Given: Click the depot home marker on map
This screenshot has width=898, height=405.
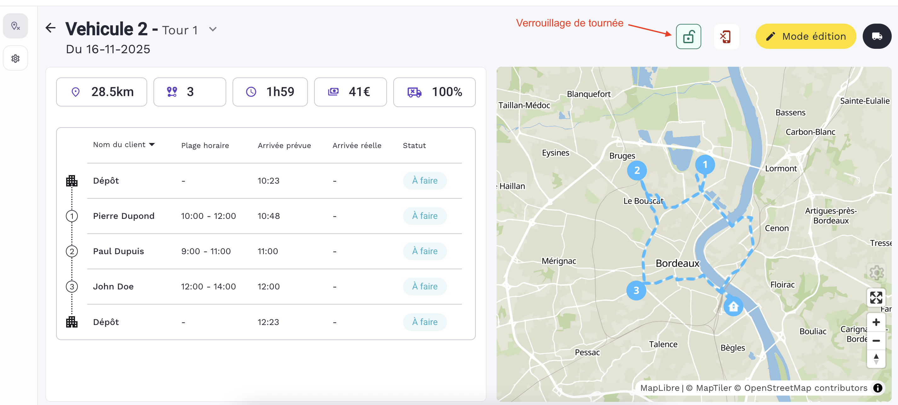Looking at the screenshot, I should tap(733, 306).
